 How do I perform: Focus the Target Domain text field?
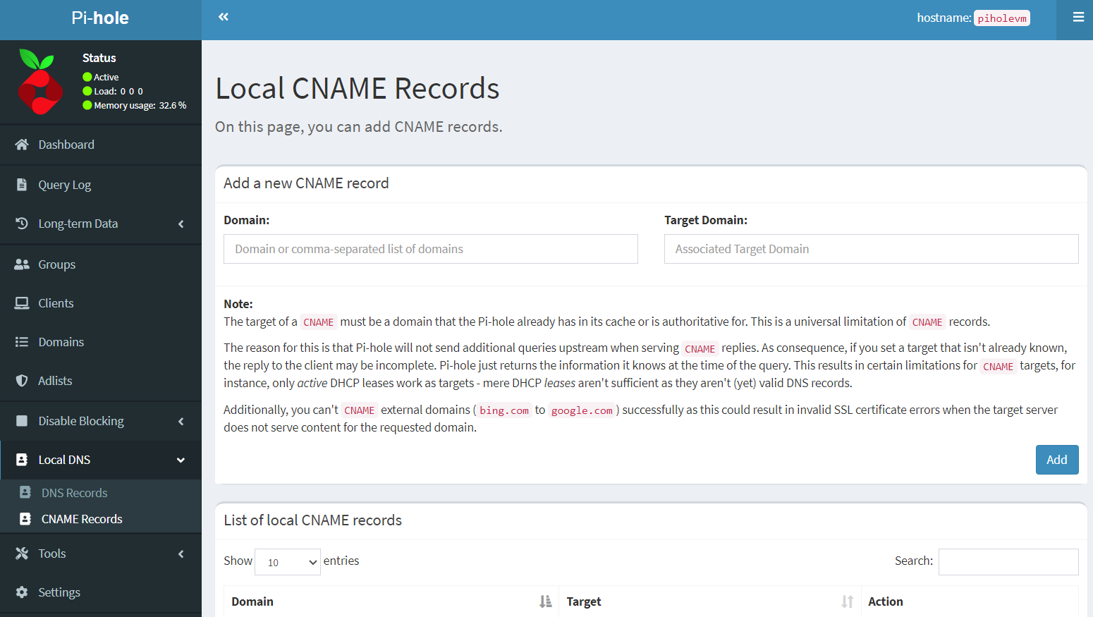click(x=871, y=249)
